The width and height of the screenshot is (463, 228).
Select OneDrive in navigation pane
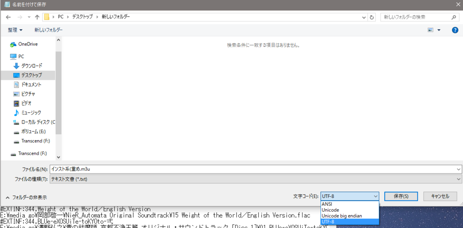[x=24, y=44]
